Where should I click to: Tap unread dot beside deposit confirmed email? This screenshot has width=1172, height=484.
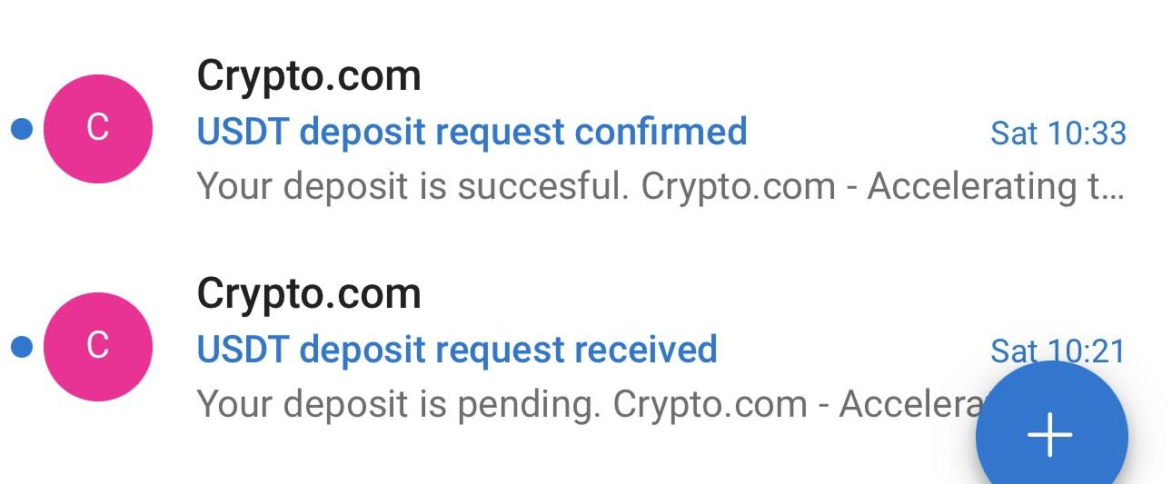pos(22,130)
